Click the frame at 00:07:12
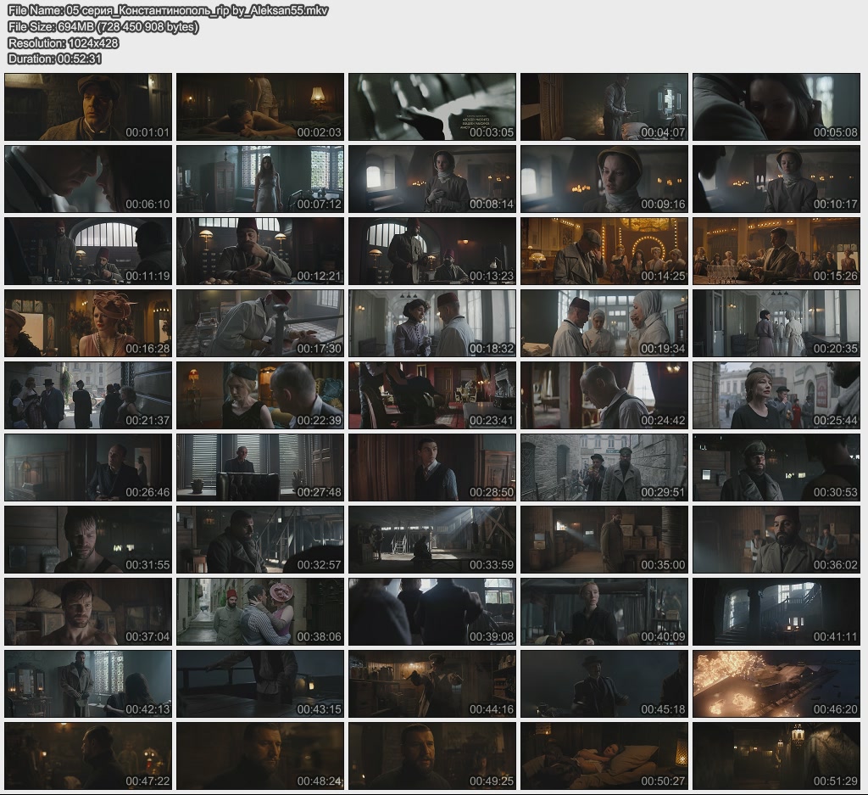The width and height of the screenshot is (868, 795). 260,179
